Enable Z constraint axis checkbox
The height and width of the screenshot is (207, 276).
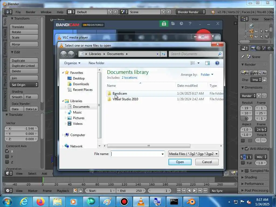coord(7,162)
